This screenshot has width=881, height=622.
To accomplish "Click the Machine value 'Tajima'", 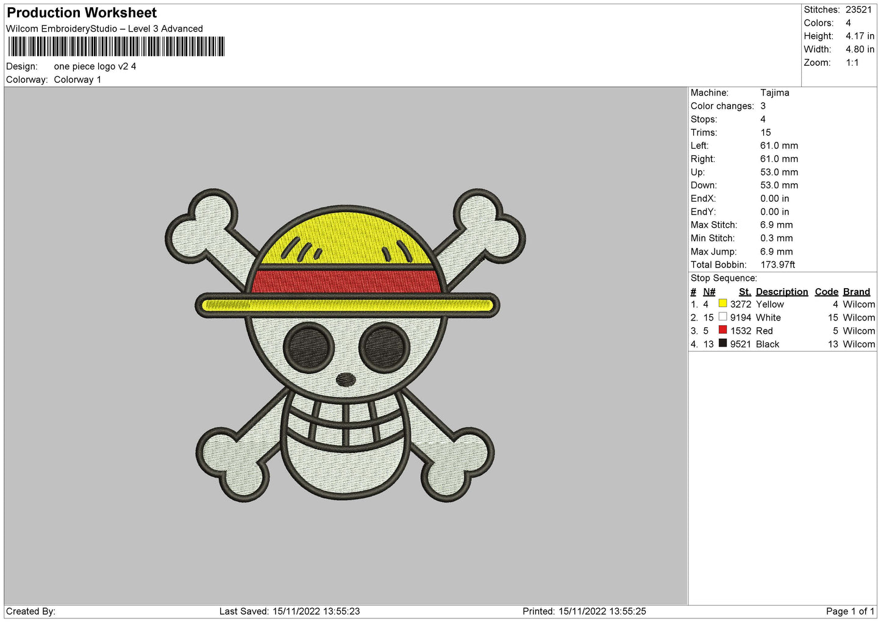I will pyautogui.click(x=775, y=93).
